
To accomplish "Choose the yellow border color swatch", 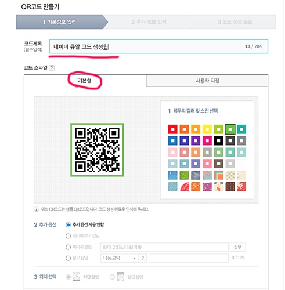I will pos(207,129).
